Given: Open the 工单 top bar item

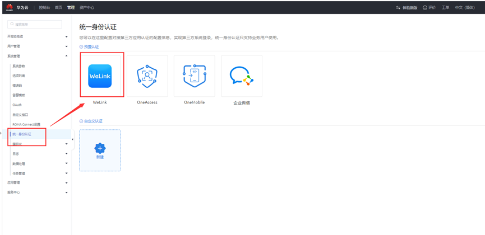Looking at the screenshot, I should (445, 7).
